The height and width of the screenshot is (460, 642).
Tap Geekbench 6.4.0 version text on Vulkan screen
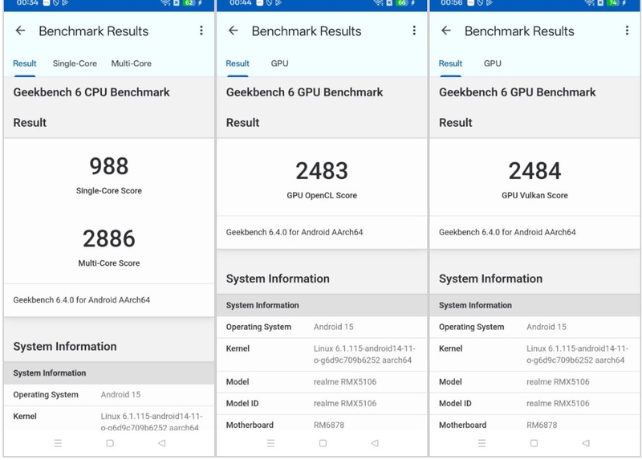pyautogui.click(x=507, y=232)
